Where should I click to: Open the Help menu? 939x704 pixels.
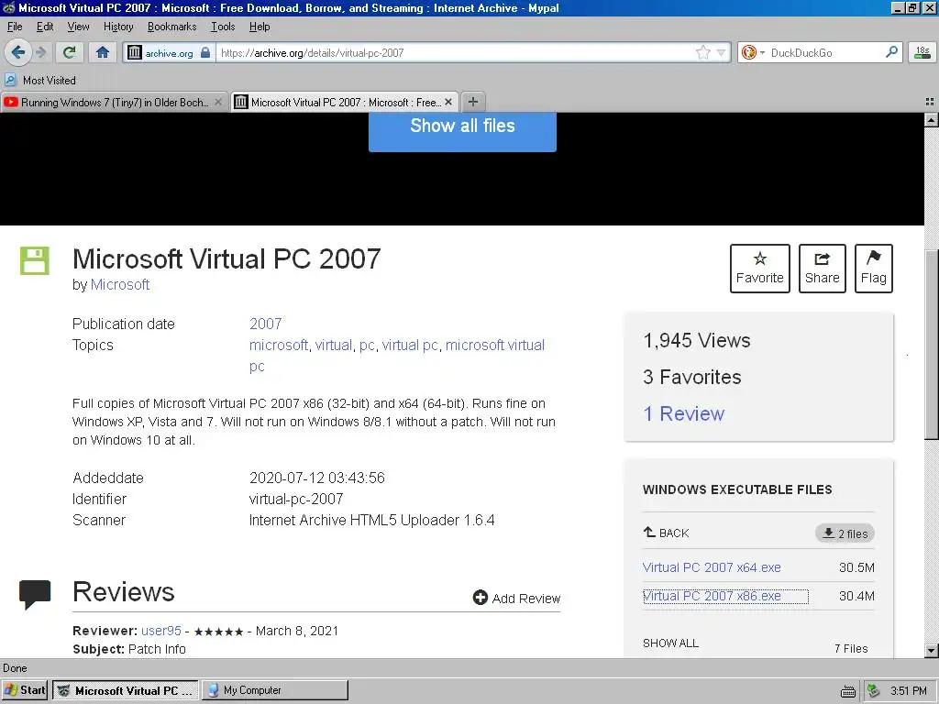[260, 27]
